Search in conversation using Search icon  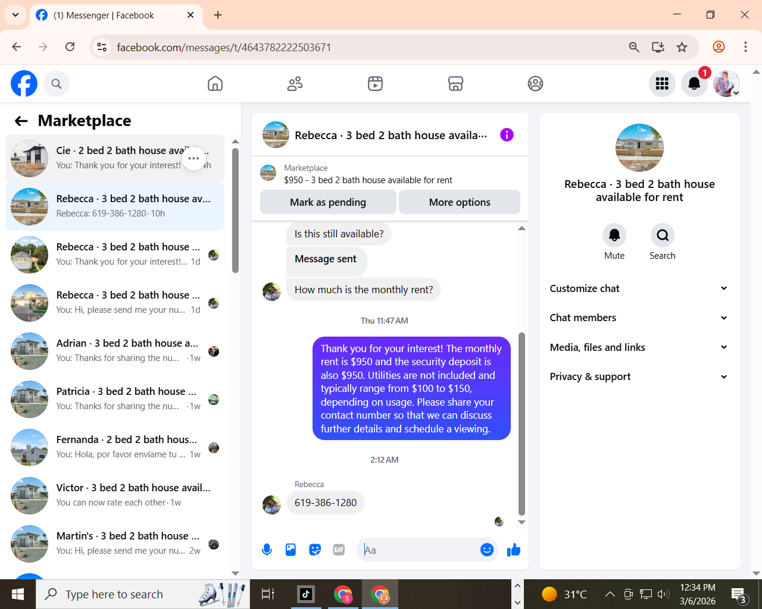point(663,236)
